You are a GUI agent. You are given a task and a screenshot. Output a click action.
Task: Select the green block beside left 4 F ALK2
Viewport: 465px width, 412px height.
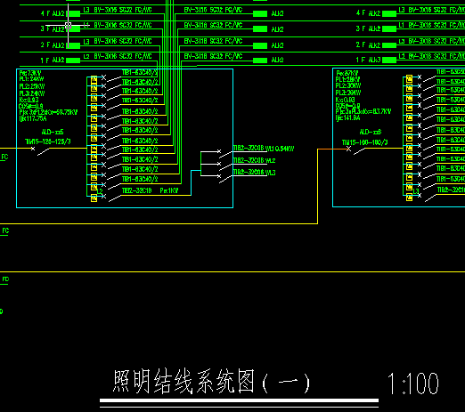pyautogui.click(x=73, y=13)
